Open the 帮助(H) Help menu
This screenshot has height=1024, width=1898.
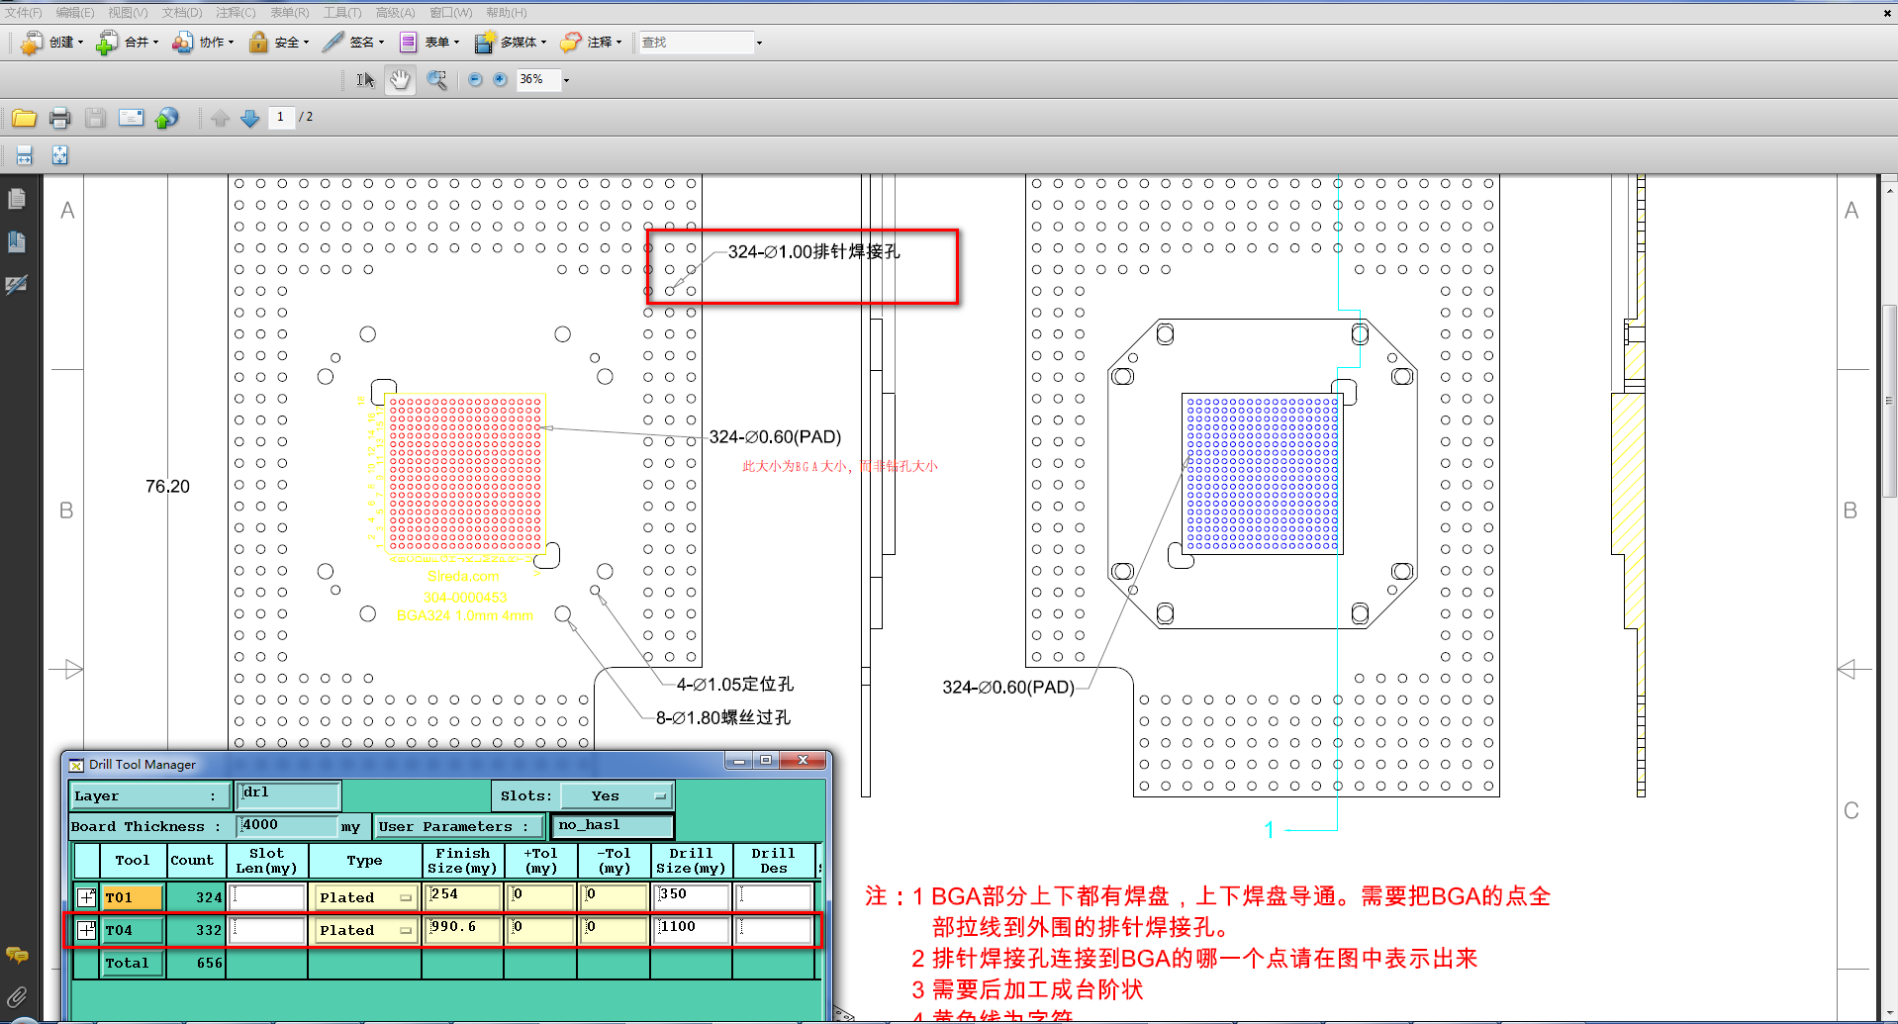click(507, 13)
